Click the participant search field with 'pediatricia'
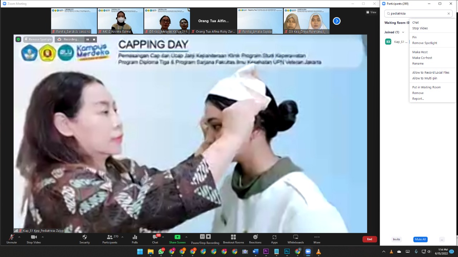The image size is (458, 257). [417, 14]
